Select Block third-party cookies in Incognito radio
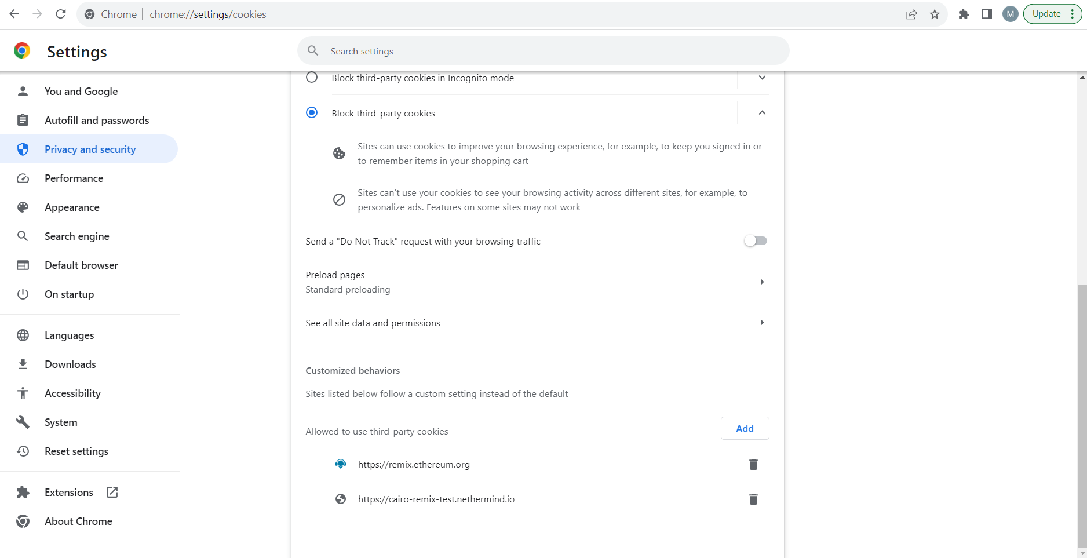Viewport: 1087px width, 558px height. 312,78
